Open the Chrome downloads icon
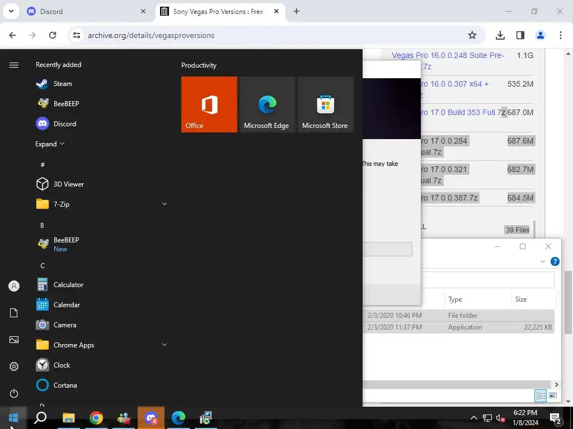 click(x=500, y=35)
